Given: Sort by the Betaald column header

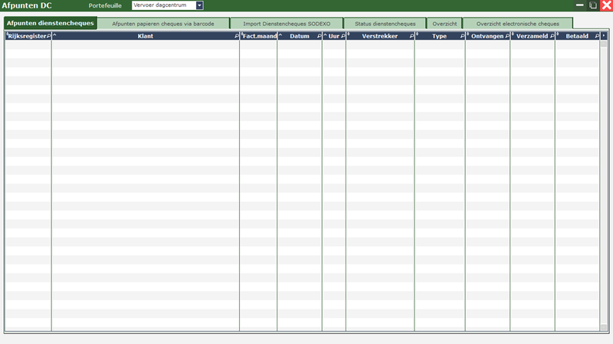Looking at the screenshot, I should click(576, 36).
